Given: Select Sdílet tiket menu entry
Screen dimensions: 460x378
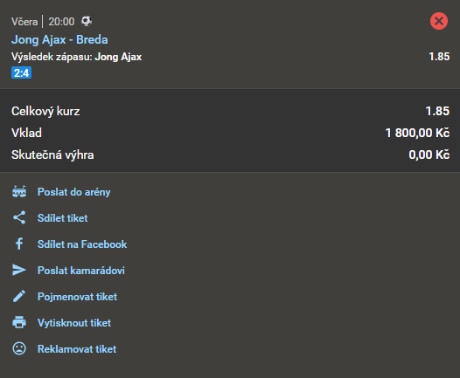Looking at the screenshot, I should pyautogui.click(x=62, y=218).
